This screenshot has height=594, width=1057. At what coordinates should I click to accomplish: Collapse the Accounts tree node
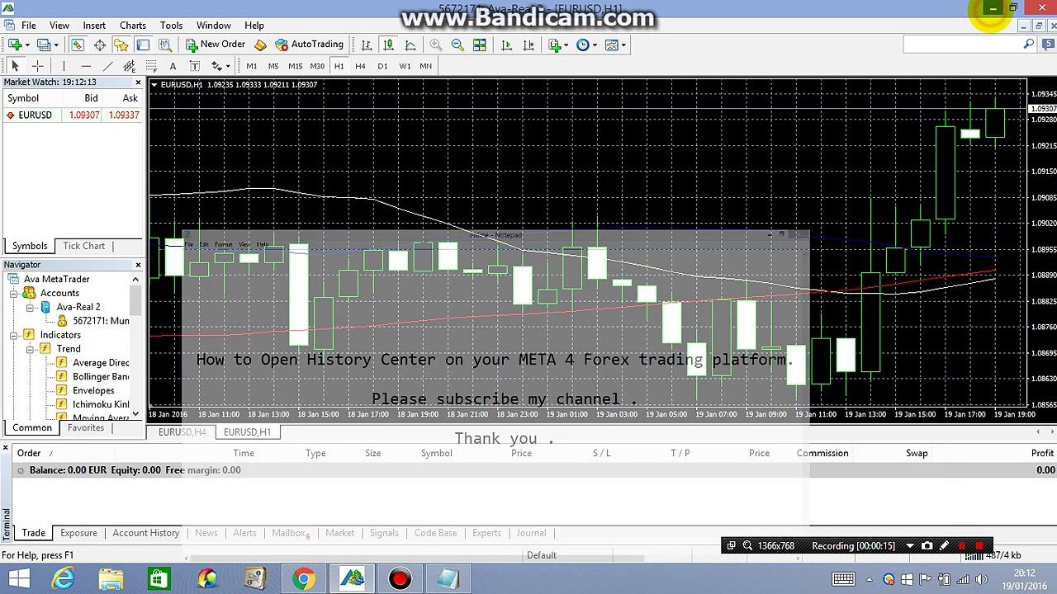click(x=14, y=294)
